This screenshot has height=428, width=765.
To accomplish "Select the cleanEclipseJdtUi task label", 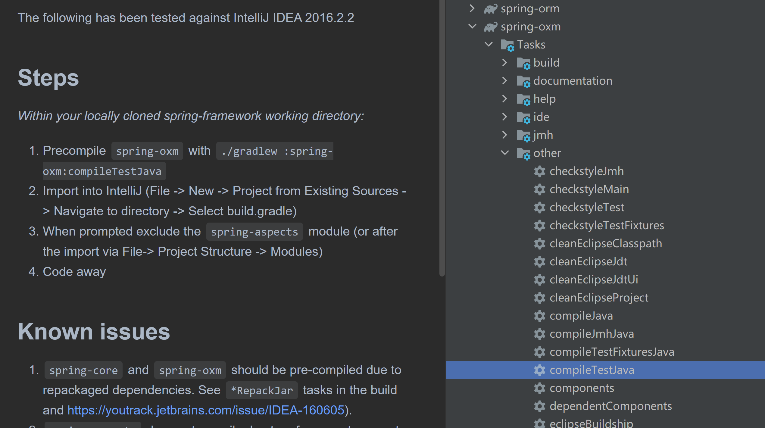I will [x=594, y=280].
